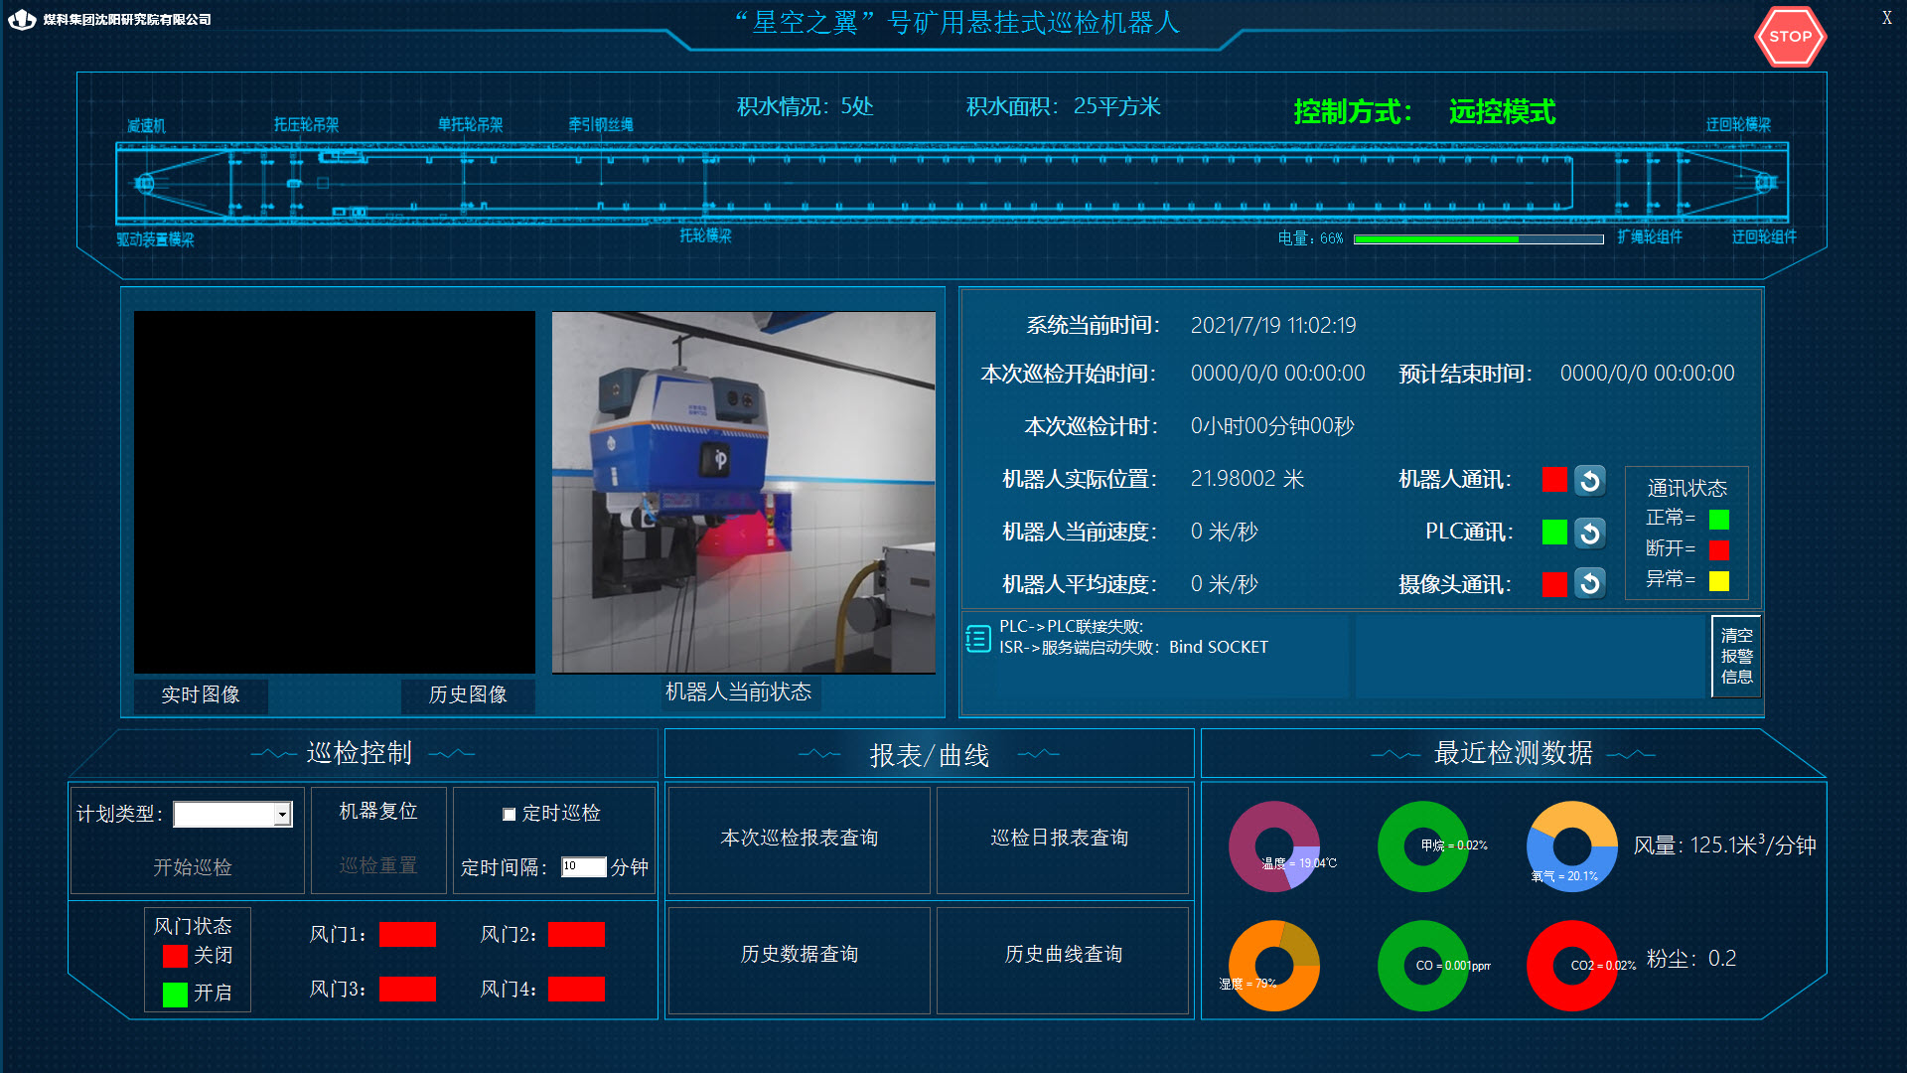Click the CO2 red donut gauge
Screen dimensions: 1907x1073
coord(1572,966)
